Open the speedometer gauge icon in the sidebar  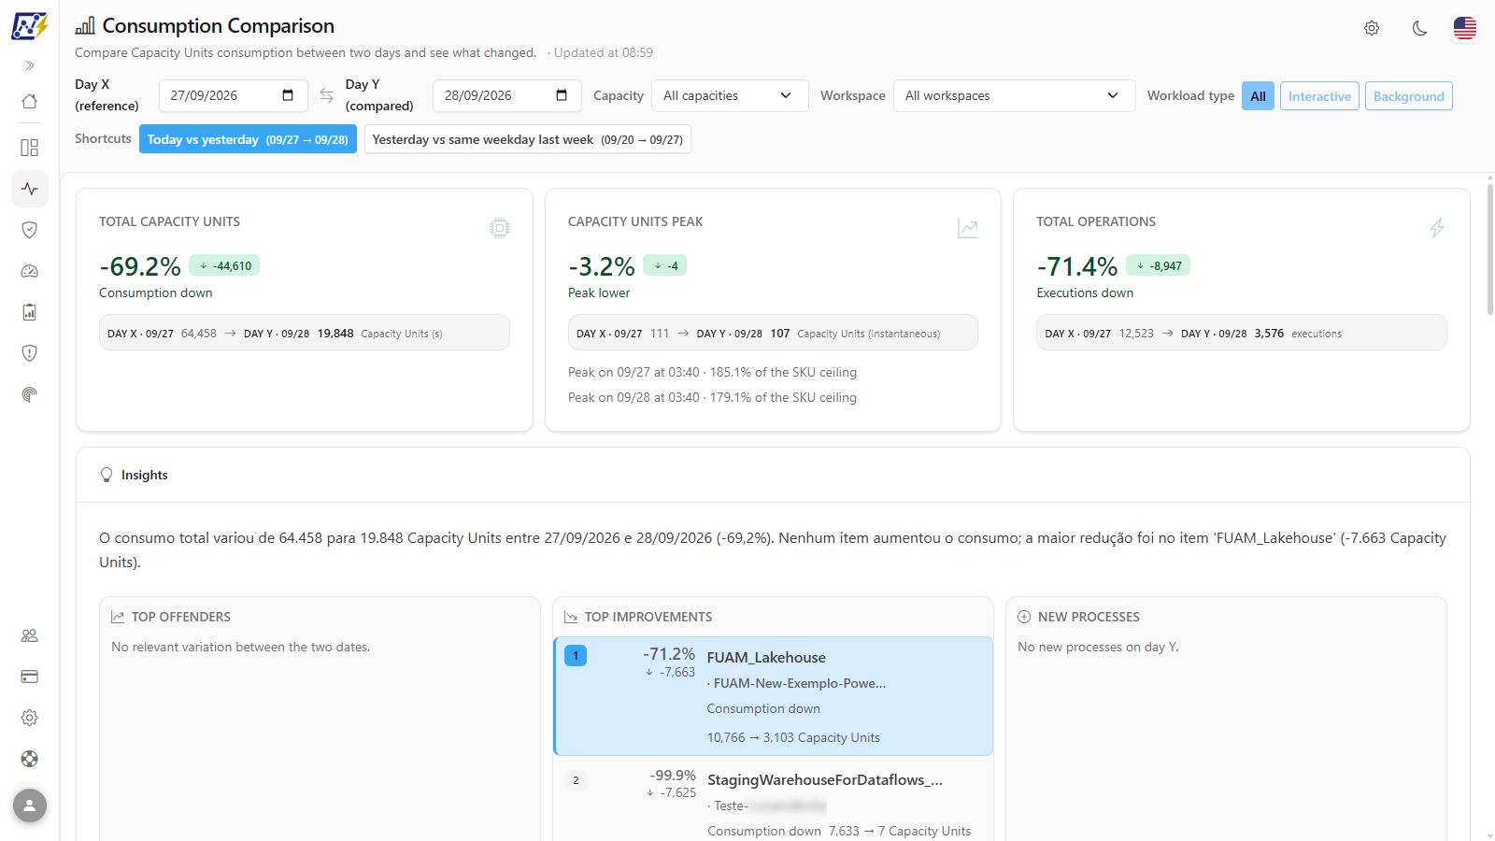coord(30,271)
